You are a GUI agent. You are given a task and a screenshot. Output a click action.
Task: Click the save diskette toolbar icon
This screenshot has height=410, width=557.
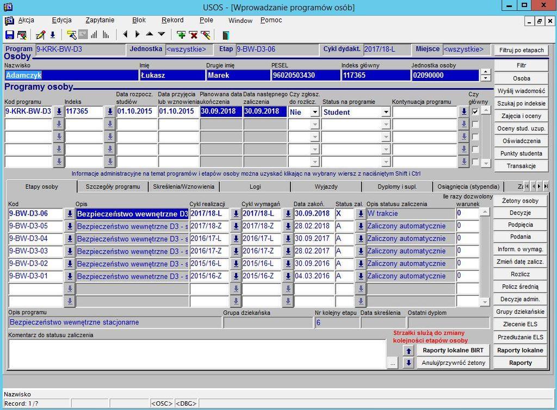coord(10,35)
